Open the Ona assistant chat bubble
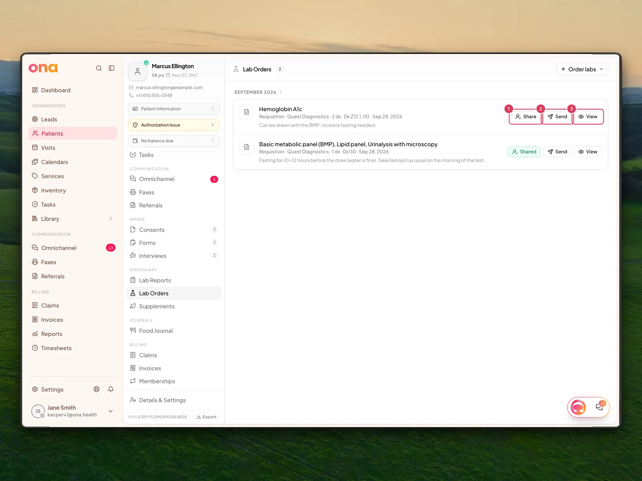 [x=578, y=407]
